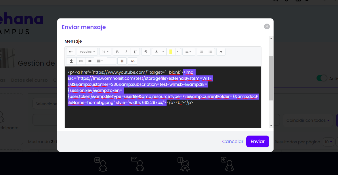Toggle the code view button
The image size is (338, 175).
pos(133,61)
